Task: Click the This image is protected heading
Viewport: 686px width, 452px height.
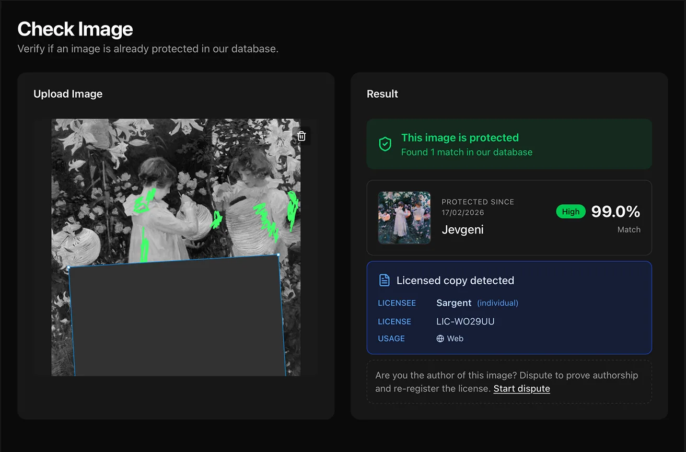Action: [460, 137]
